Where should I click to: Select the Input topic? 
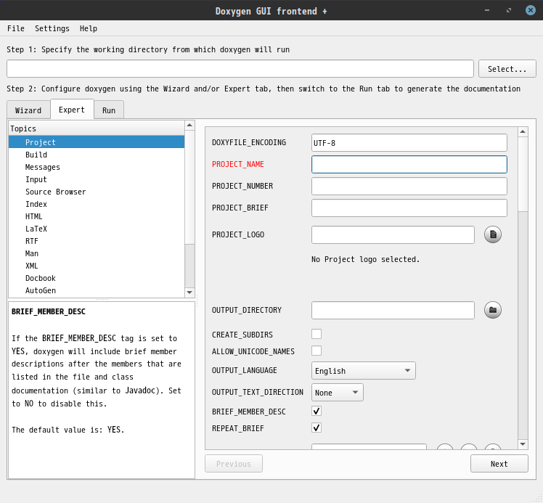tap(97, 179)
